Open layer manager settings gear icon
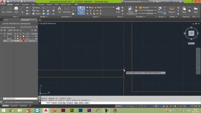 pos(35,30)
